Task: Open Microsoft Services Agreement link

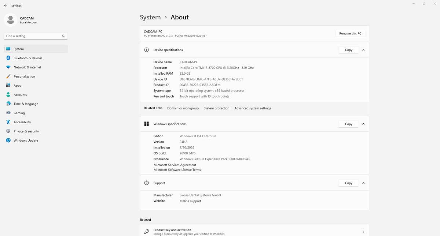Action: click(175, 165)
